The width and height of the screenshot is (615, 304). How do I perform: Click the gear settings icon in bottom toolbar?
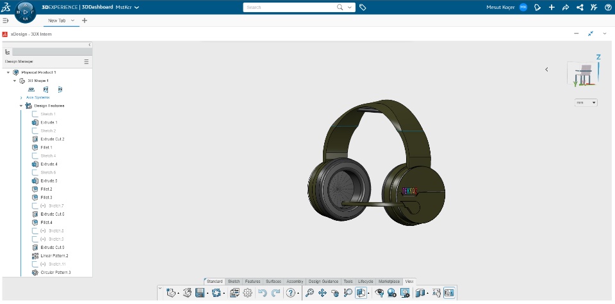point(247,292)
